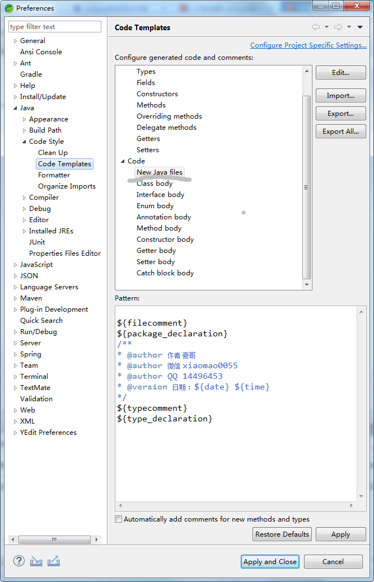Viewport: 374px width, 582px height.
Task: Go forward using the right arrow icon
Action: click(338, 27)
